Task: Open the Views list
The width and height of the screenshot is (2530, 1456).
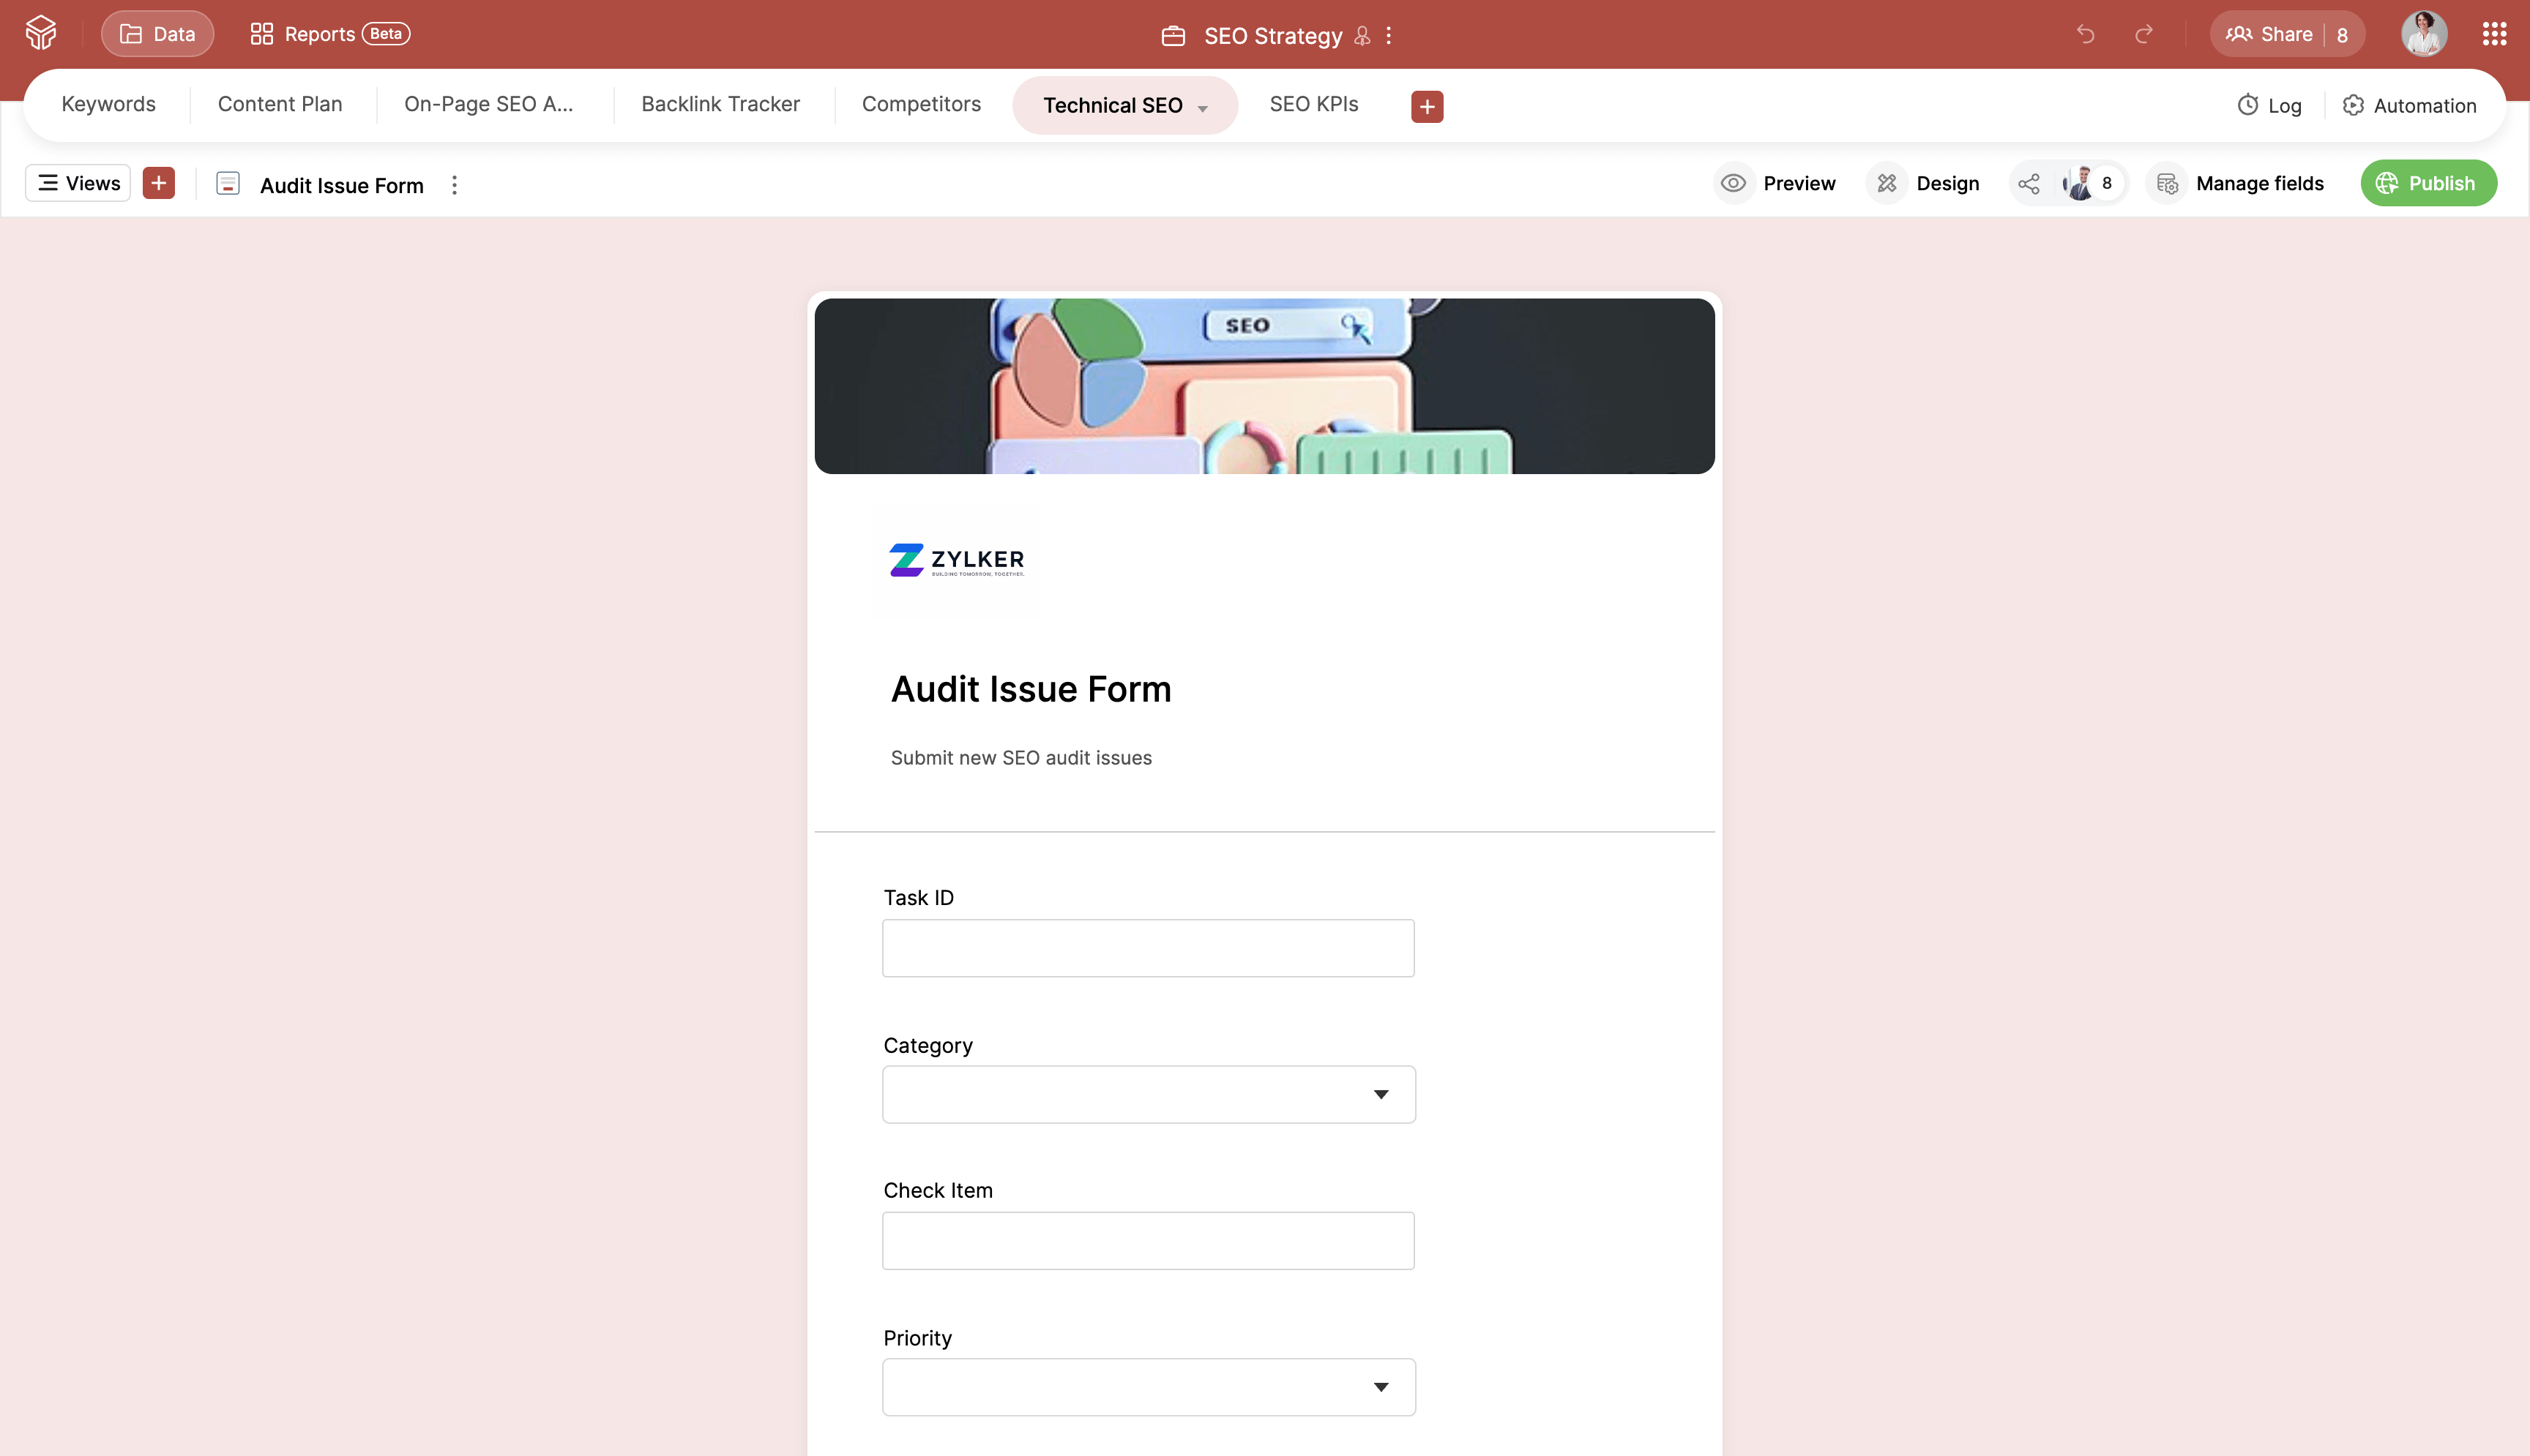Action: click(x=78, y=183)
